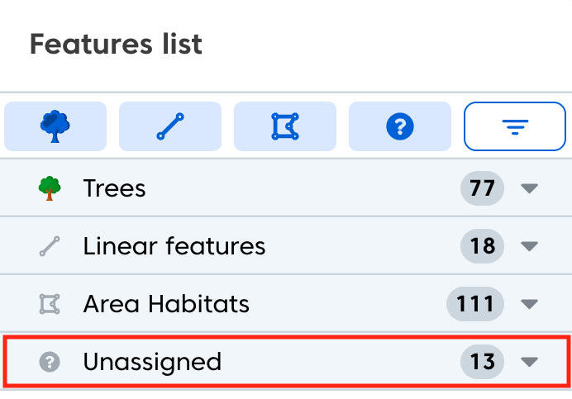This screenshot has width=572, height=399.
Task: Select the Linear features row label
Action: click(174, 246)
